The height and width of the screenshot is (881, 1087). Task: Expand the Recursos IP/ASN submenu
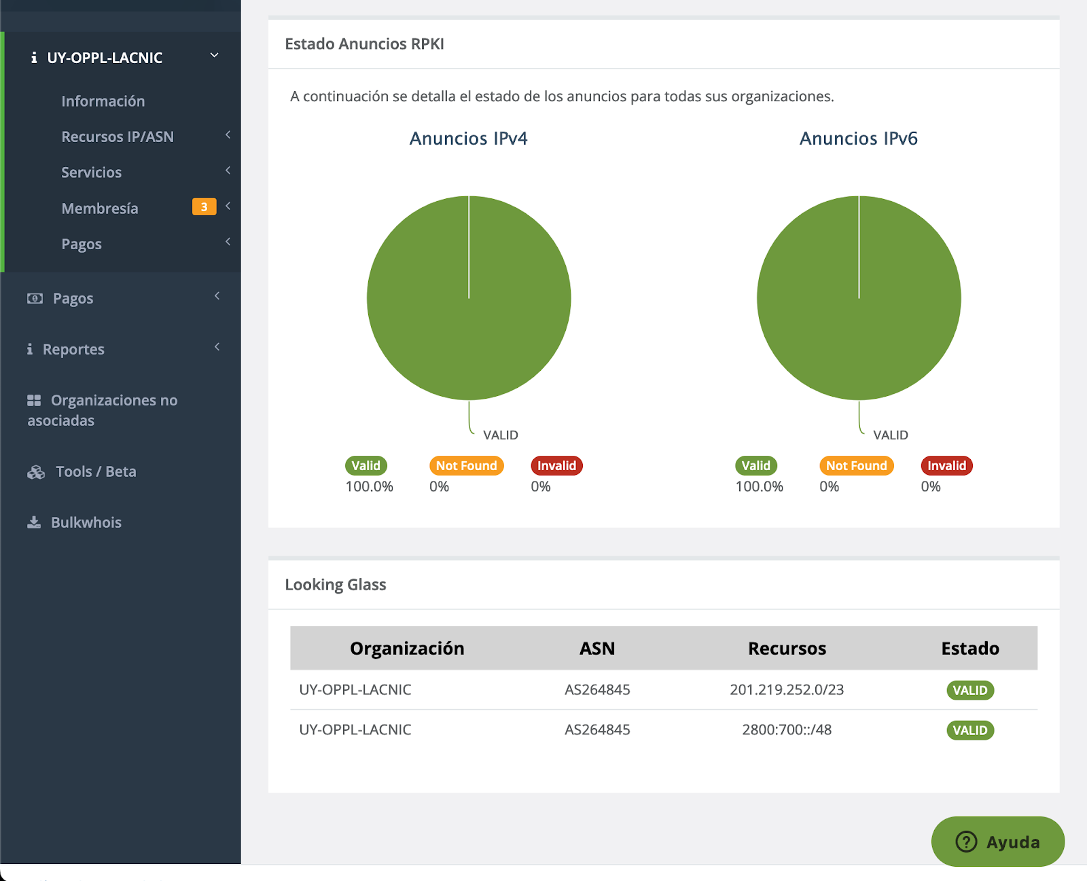[228, 135]
